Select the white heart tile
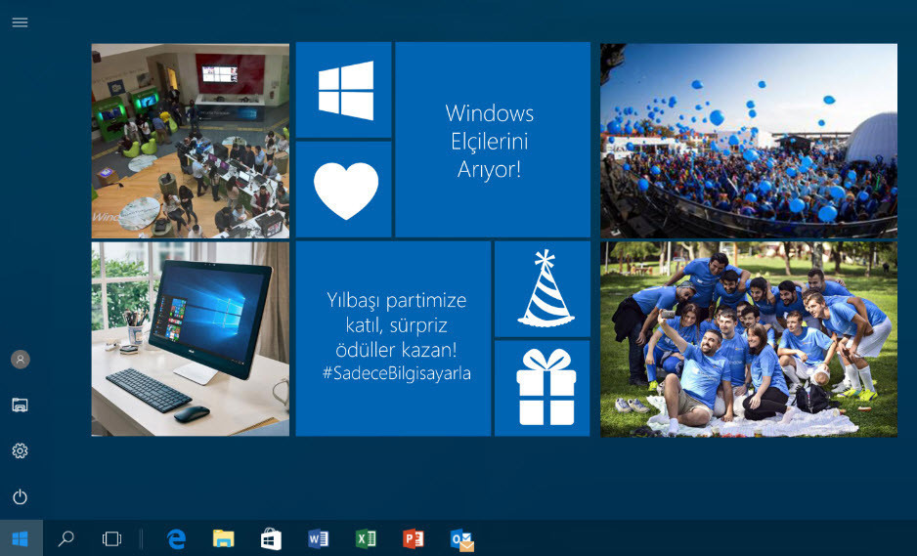 pos(344,190)
